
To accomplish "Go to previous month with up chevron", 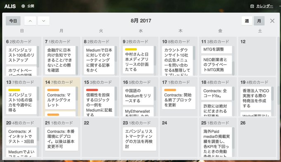I will pos(30,21).
